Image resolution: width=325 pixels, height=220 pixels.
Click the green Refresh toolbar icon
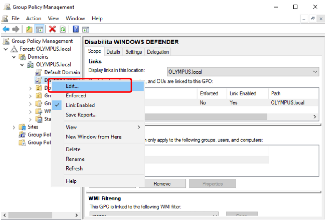click(63, 29)
